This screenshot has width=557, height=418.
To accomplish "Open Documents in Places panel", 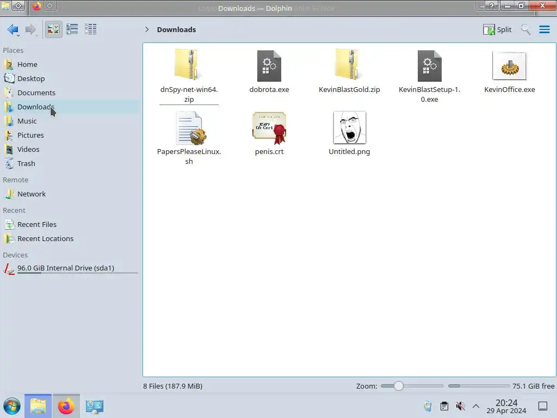I will (70, 93).
